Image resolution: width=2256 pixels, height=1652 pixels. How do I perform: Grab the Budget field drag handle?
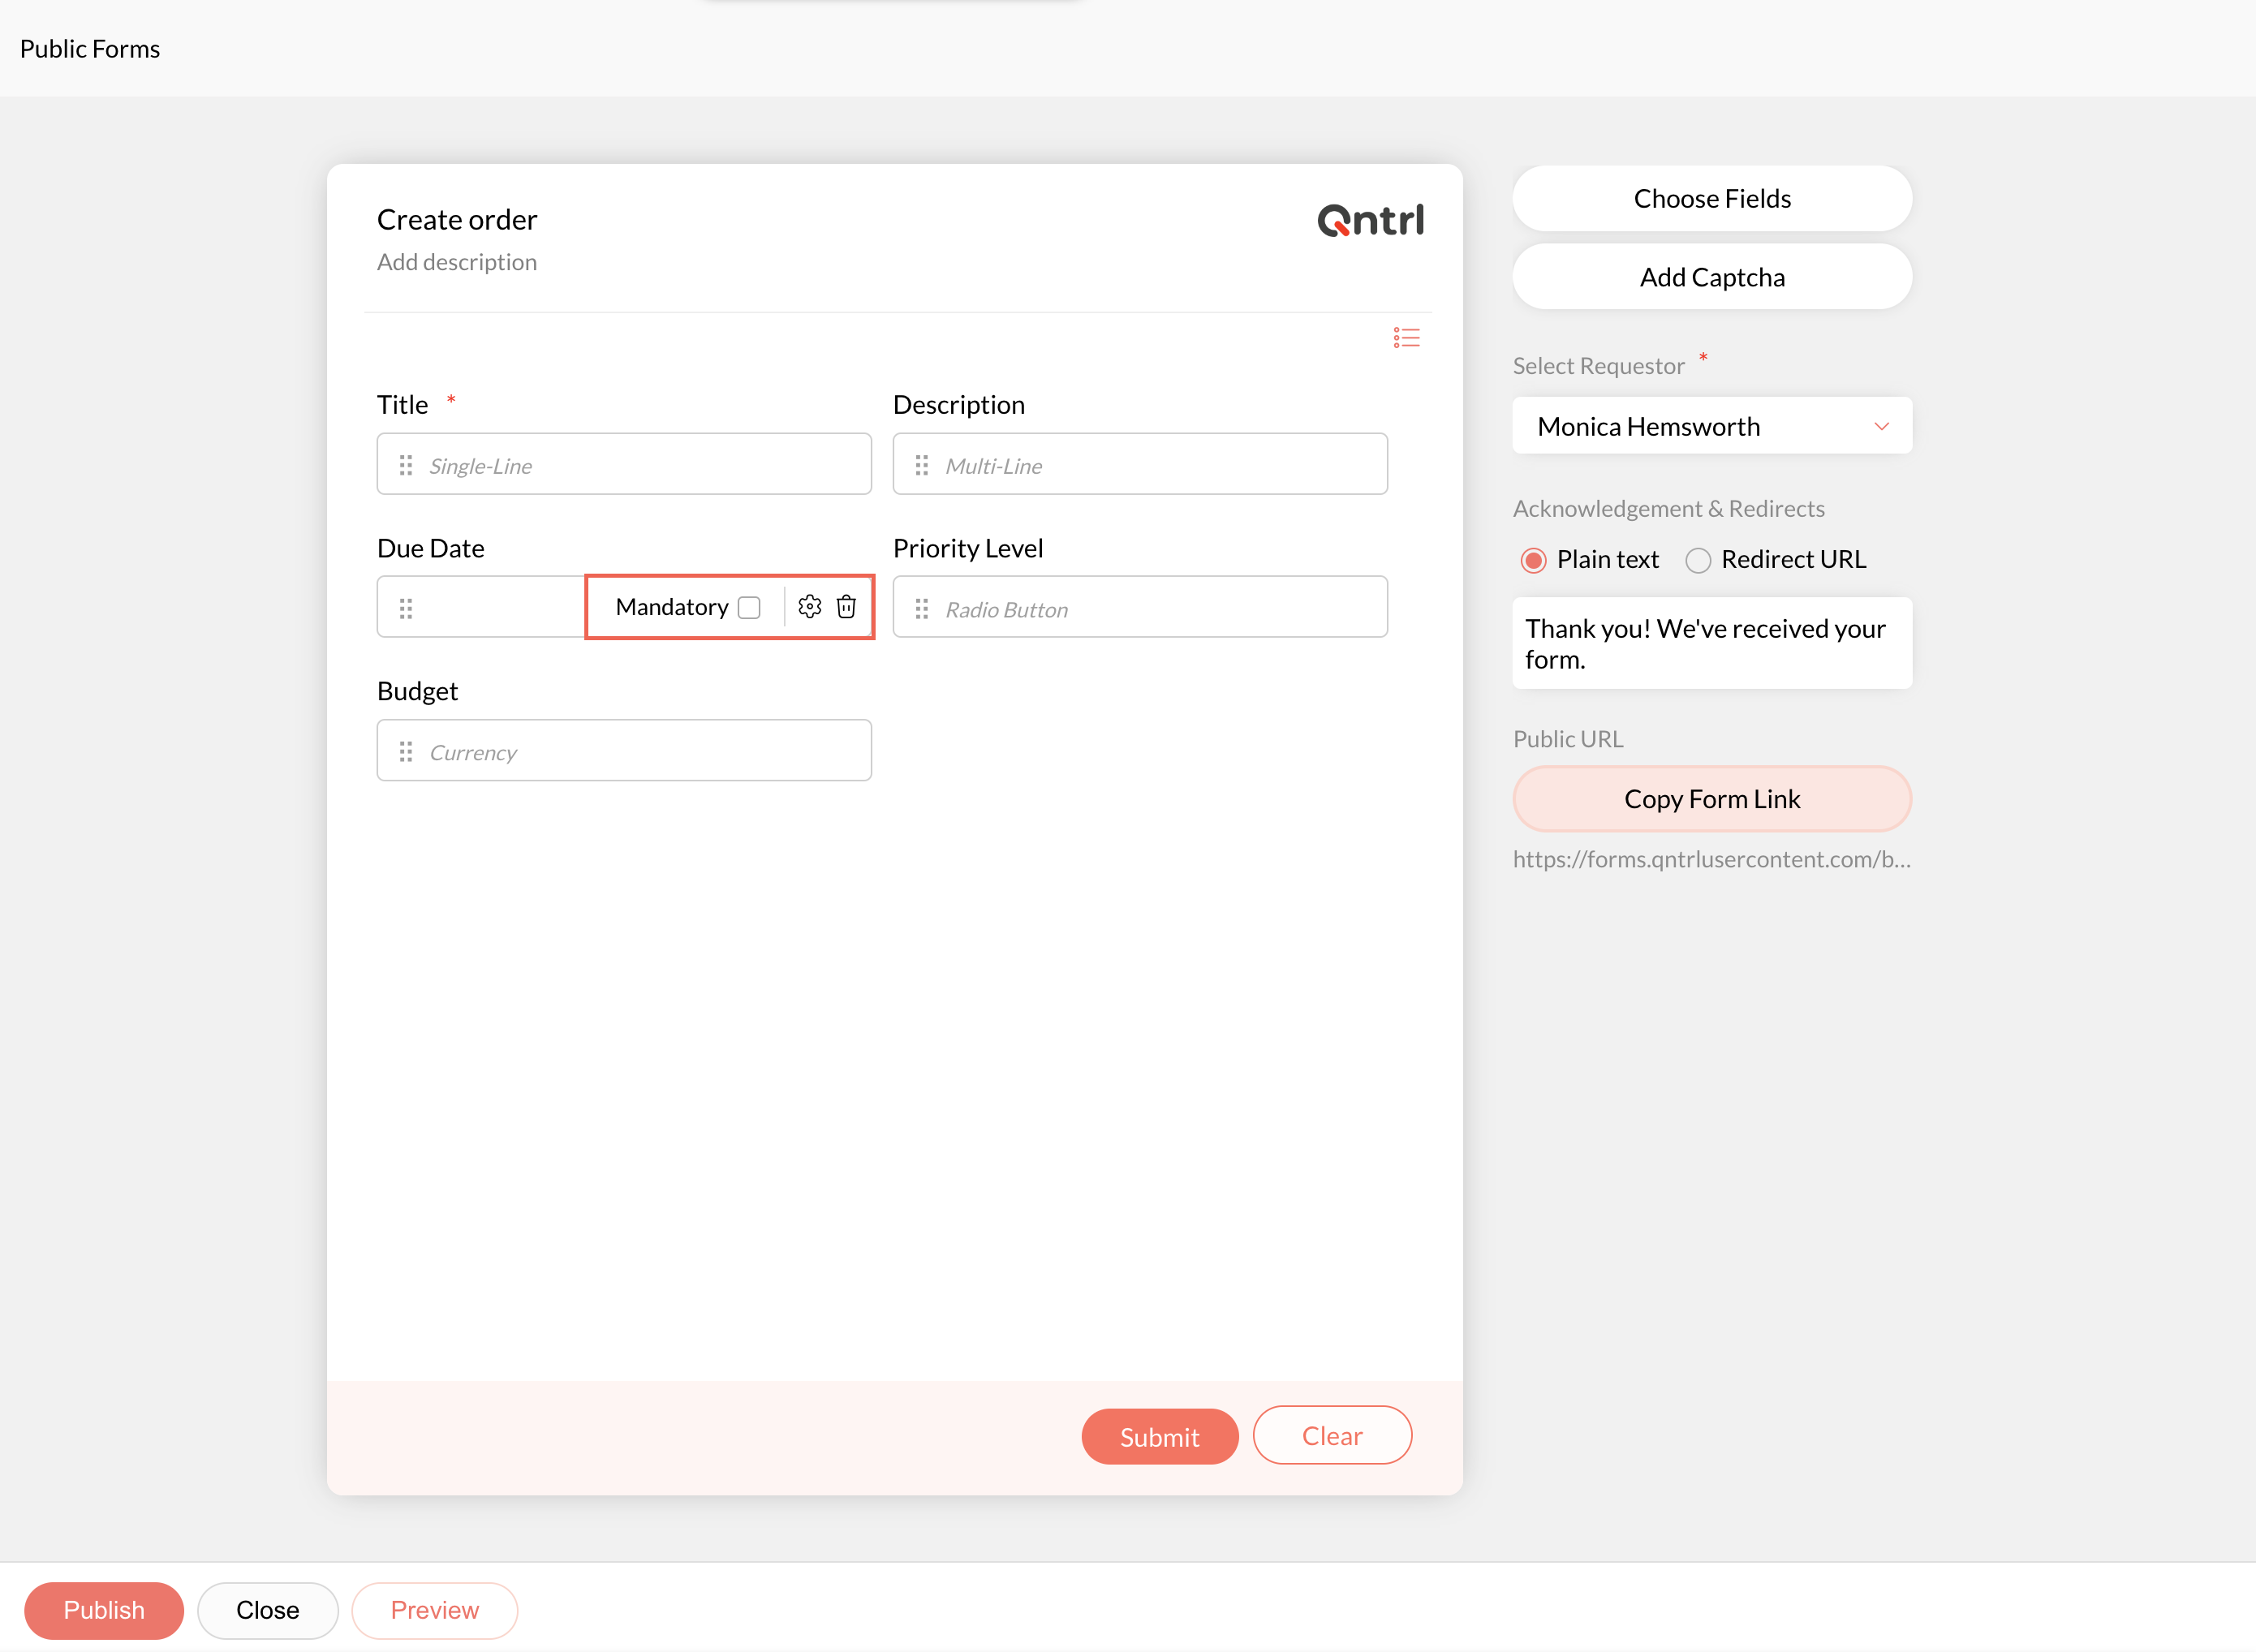[406, 751]
